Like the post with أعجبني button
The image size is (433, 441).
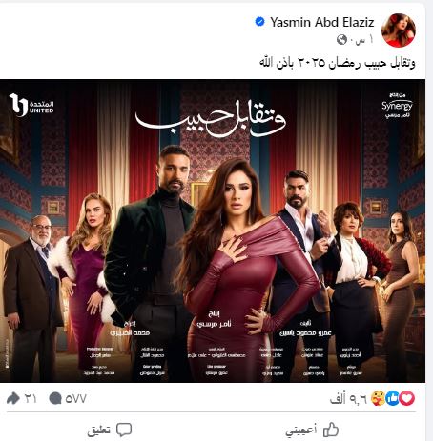pos(312,431)
